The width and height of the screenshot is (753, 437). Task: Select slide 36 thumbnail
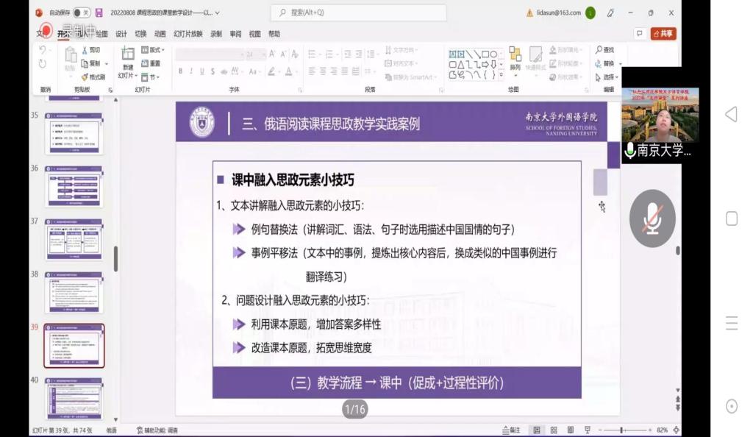pyautogui.click(x=74, y=186)
